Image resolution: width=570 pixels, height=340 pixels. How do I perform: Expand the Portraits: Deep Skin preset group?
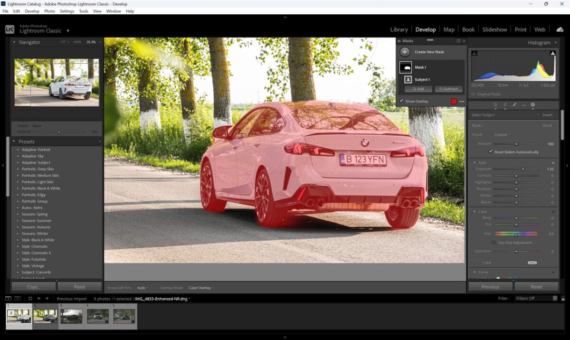click(x=18, y=169)
